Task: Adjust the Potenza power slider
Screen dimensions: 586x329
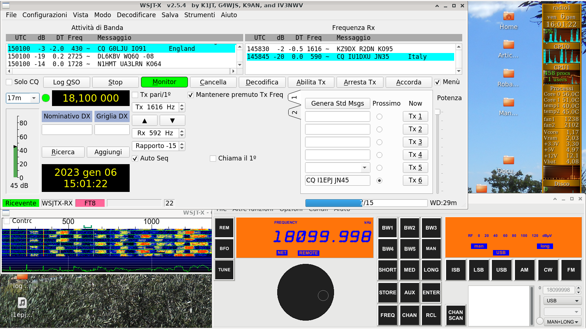Action: coord(438,112)
